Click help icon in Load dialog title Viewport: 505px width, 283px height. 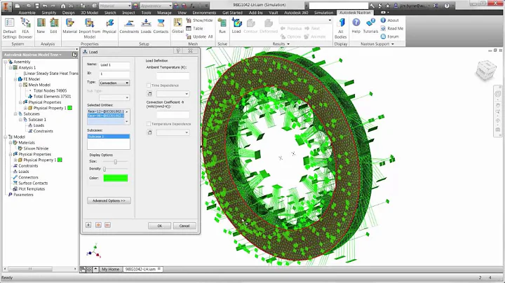(177, 51)
